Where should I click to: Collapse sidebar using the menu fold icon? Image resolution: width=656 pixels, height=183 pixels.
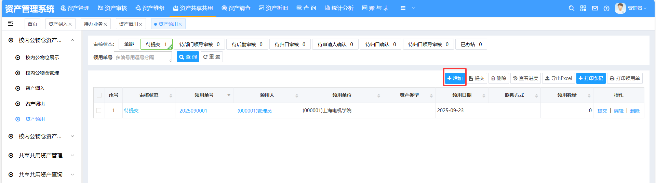coord(11,23)
